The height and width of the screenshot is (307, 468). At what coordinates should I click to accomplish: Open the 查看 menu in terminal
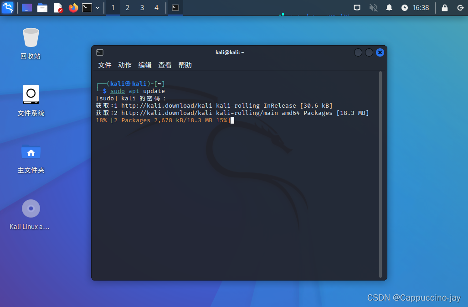[x=165, y=65]
